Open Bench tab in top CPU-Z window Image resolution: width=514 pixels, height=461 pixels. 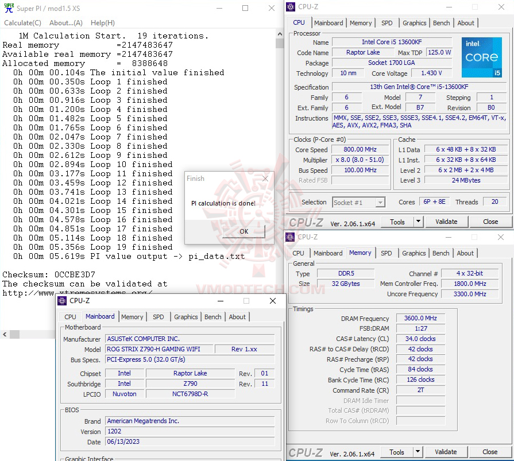coord(441,23)
